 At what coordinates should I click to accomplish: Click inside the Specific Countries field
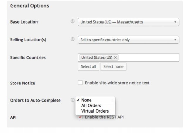[x=149, y=58]
